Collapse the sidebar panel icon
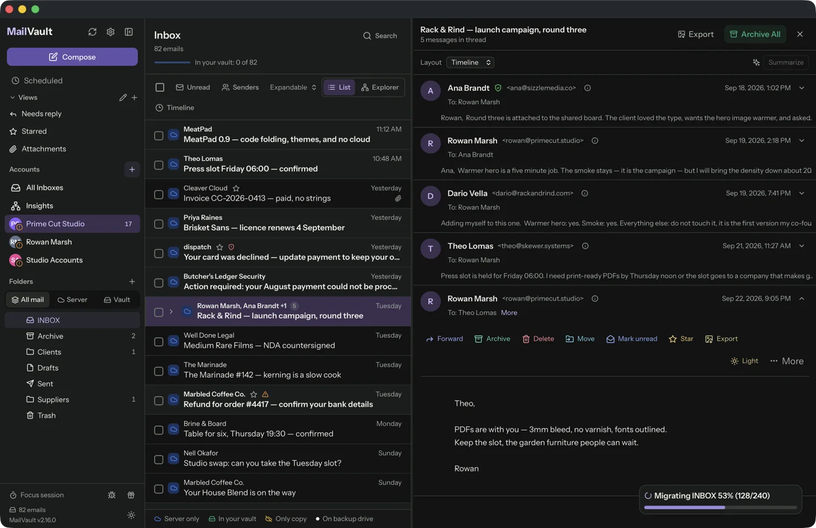Screen dimensions: 816x528 click(x=129, y=32)
